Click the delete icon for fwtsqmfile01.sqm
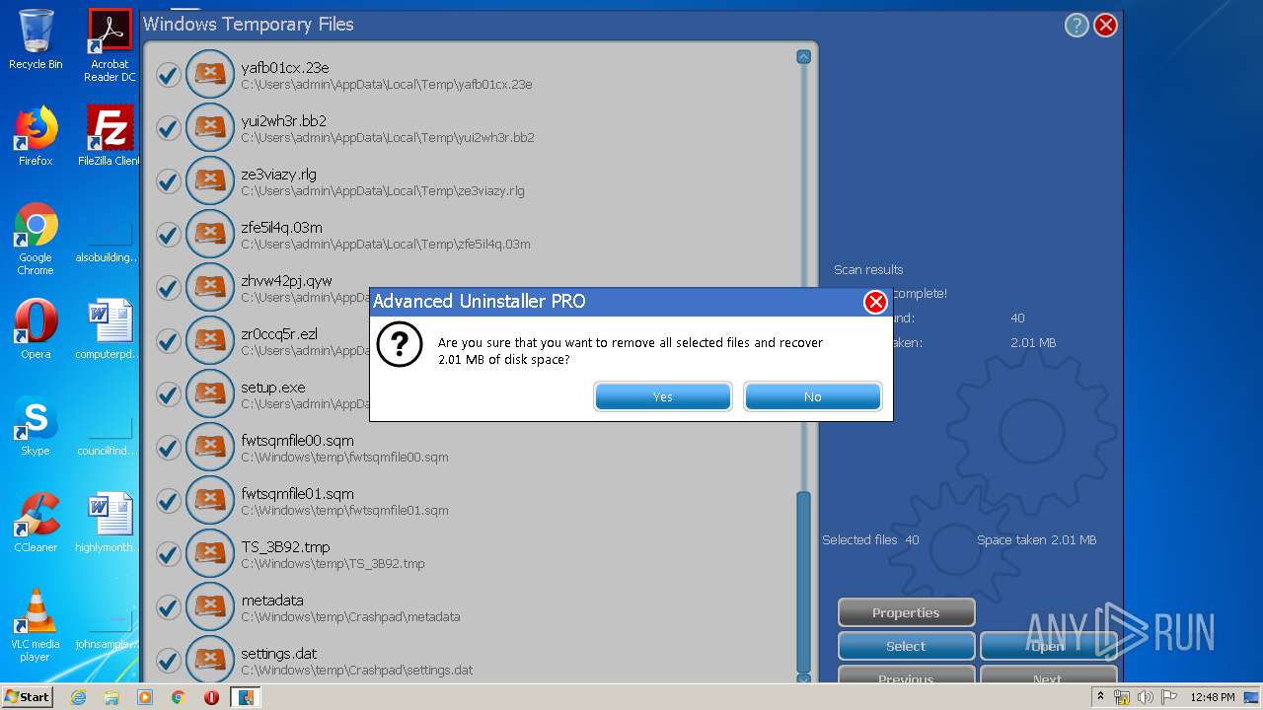Viewport: 1263px width, 710px height. click(x=209, y=500)
